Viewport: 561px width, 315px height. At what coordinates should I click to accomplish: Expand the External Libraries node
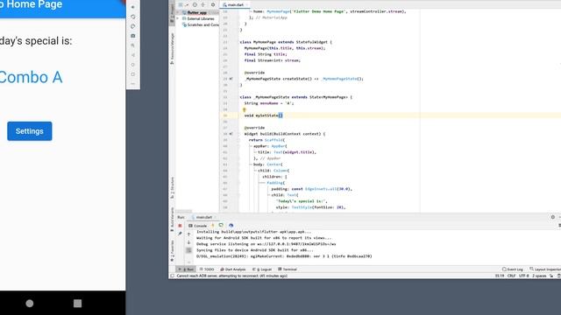[x=178, y=18]
